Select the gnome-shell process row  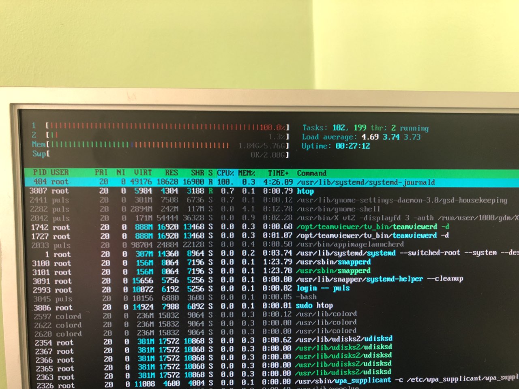(x=272, y=209)
